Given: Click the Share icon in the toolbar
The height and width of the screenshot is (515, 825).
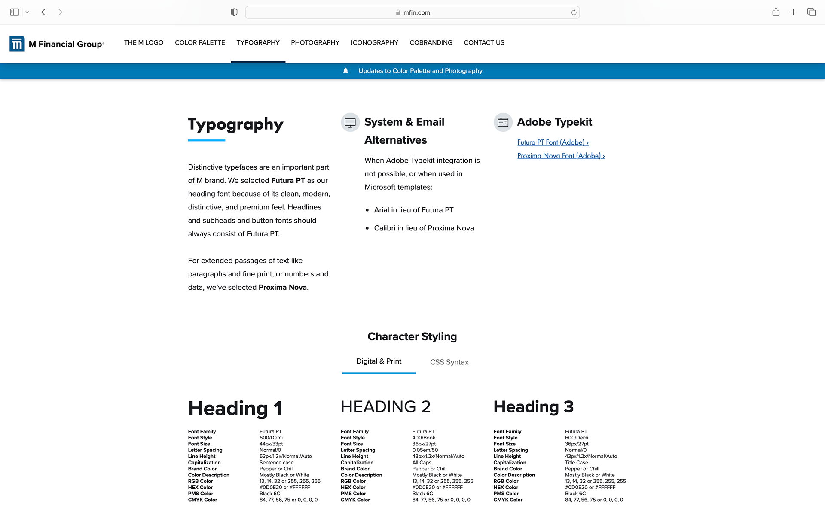Looking at the screenshot, I should click(x=776, y=12).
